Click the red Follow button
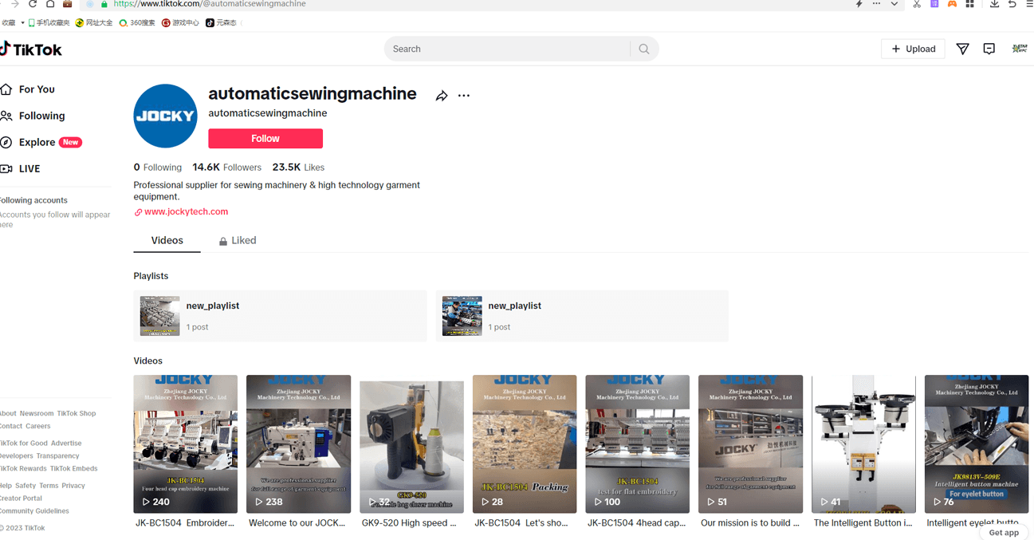The width and height of the screenshot is (1034, 540). 265,139
